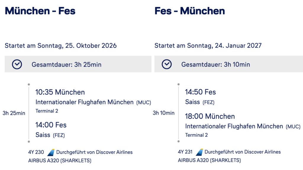This screenshot has height=170, width=303.
Task: Click the clock icon beside Gesamtdauer 3h 10min
Action: pos(167,64)
